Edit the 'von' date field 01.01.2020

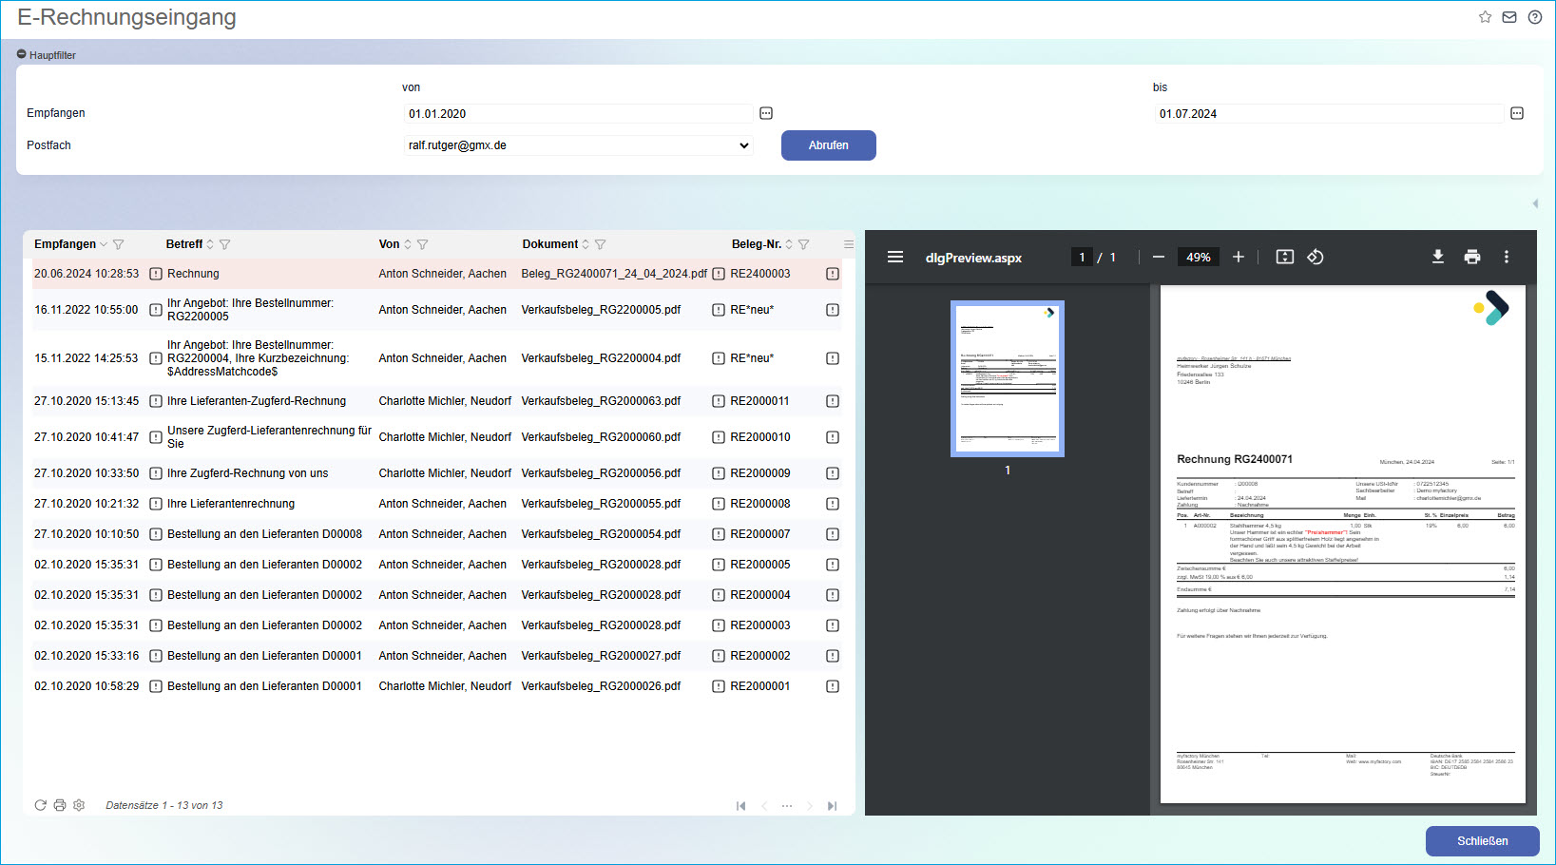578,114
